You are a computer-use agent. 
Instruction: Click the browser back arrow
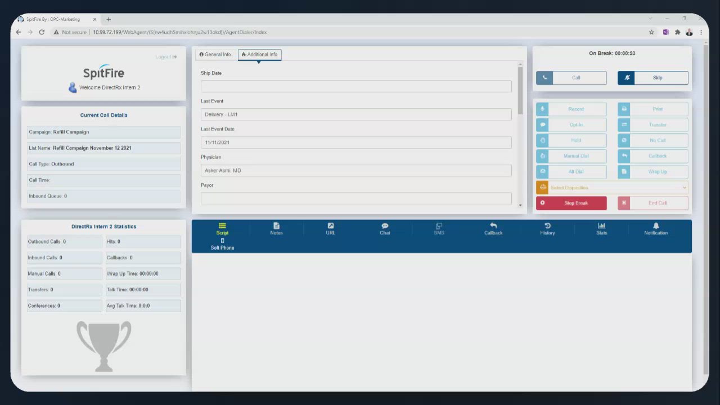pos(19,32)
